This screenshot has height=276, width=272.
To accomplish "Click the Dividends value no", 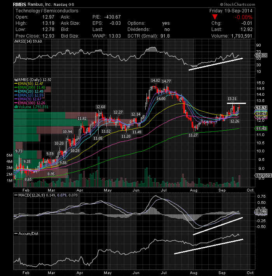I will [167, 29].
